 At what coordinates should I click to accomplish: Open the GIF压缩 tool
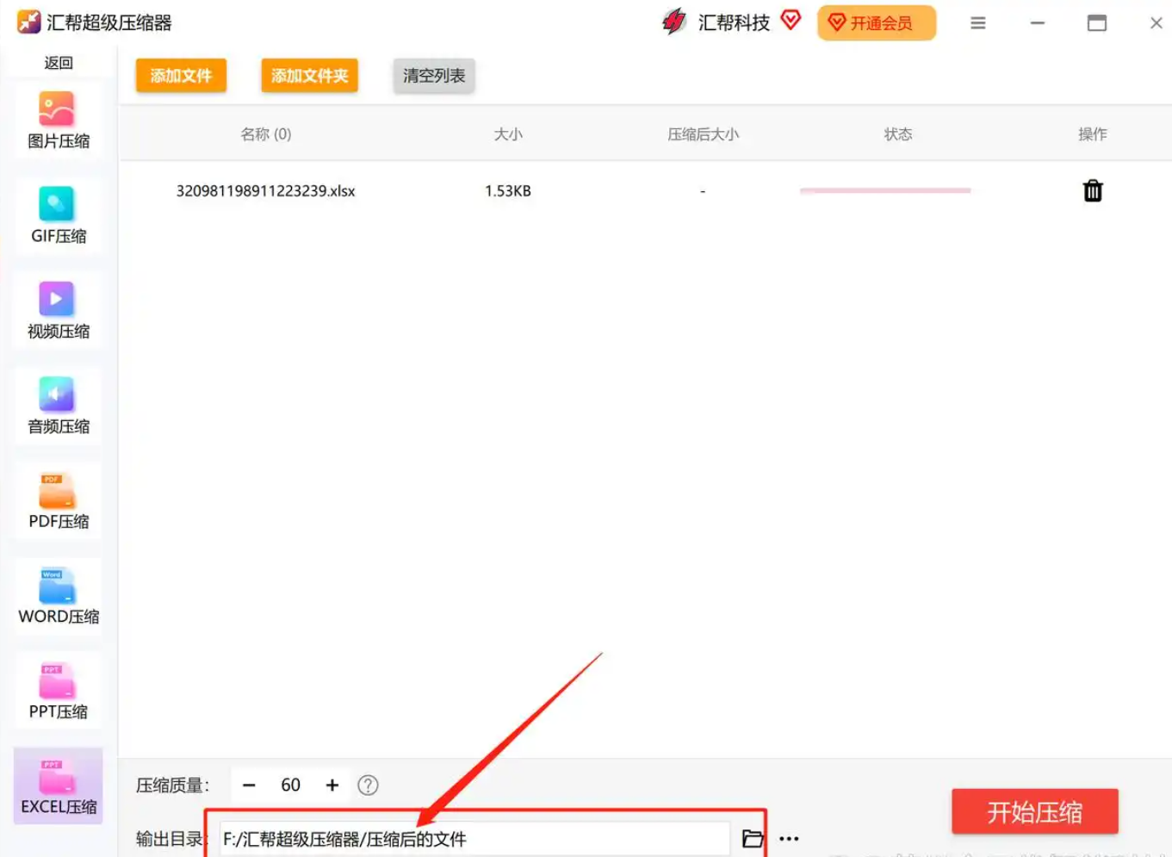coord(58,216)
